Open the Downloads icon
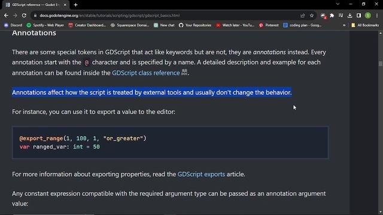 pyautogui.click(x=349, y=16)
